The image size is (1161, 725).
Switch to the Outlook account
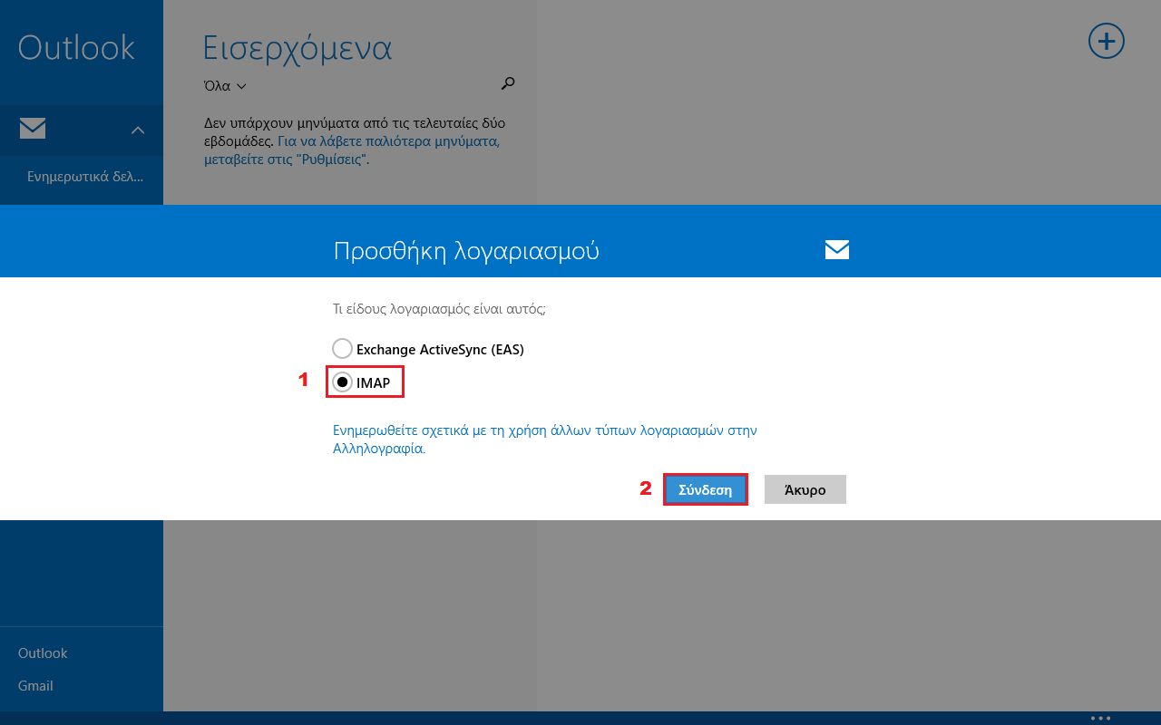(43, 653)
